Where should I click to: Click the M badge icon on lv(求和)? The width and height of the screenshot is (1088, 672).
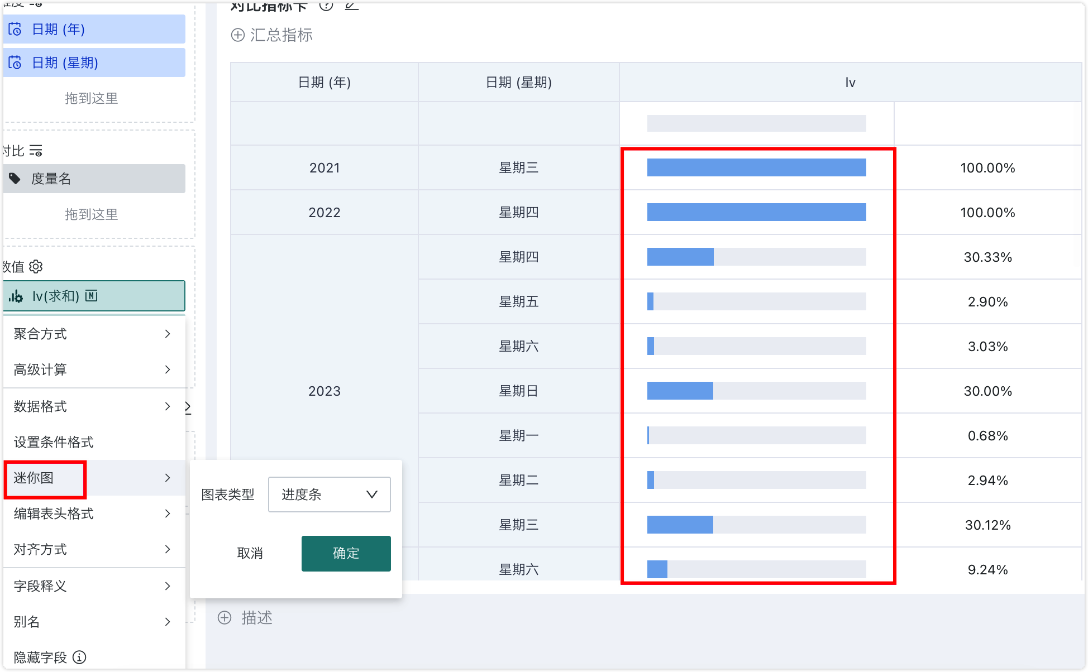pos(91,296)
